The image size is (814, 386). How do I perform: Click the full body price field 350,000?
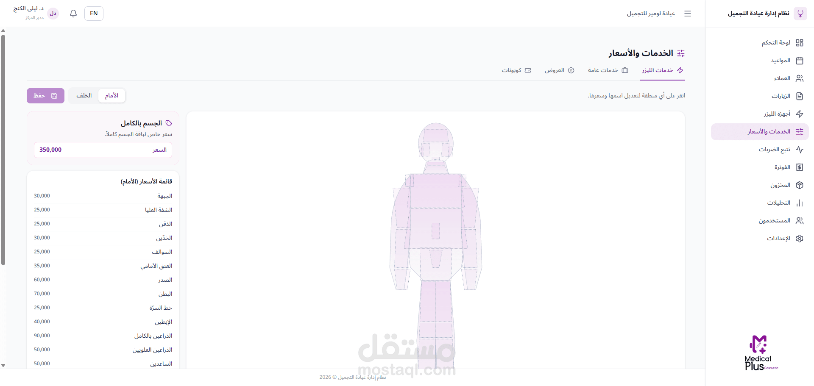click(x=103, y=150)
